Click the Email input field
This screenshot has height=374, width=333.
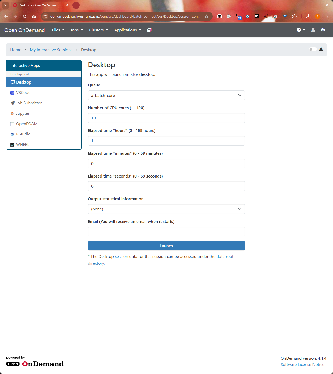click(x=166, y=232)
